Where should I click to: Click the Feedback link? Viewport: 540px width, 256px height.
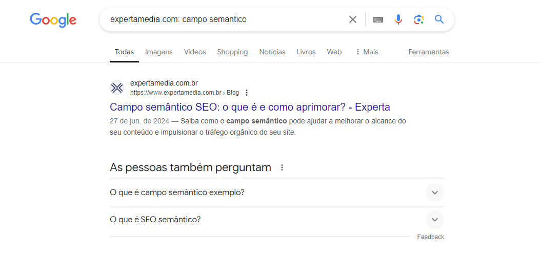(430, 237)
